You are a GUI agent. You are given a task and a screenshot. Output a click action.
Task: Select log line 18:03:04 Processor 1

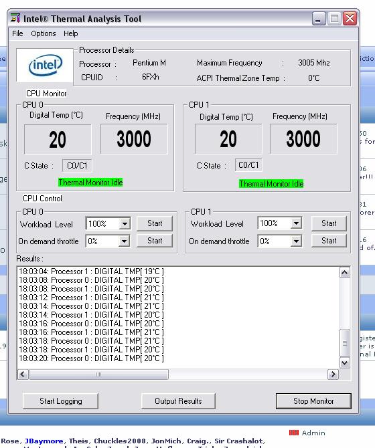pyautogui.click(x=91, y=271)
